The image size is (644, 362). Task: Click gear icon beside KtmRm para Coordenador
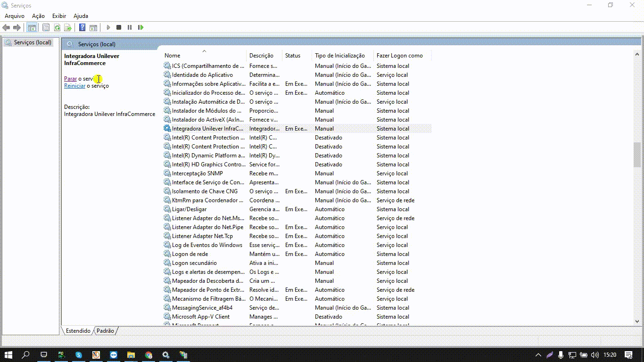point(167,200)
